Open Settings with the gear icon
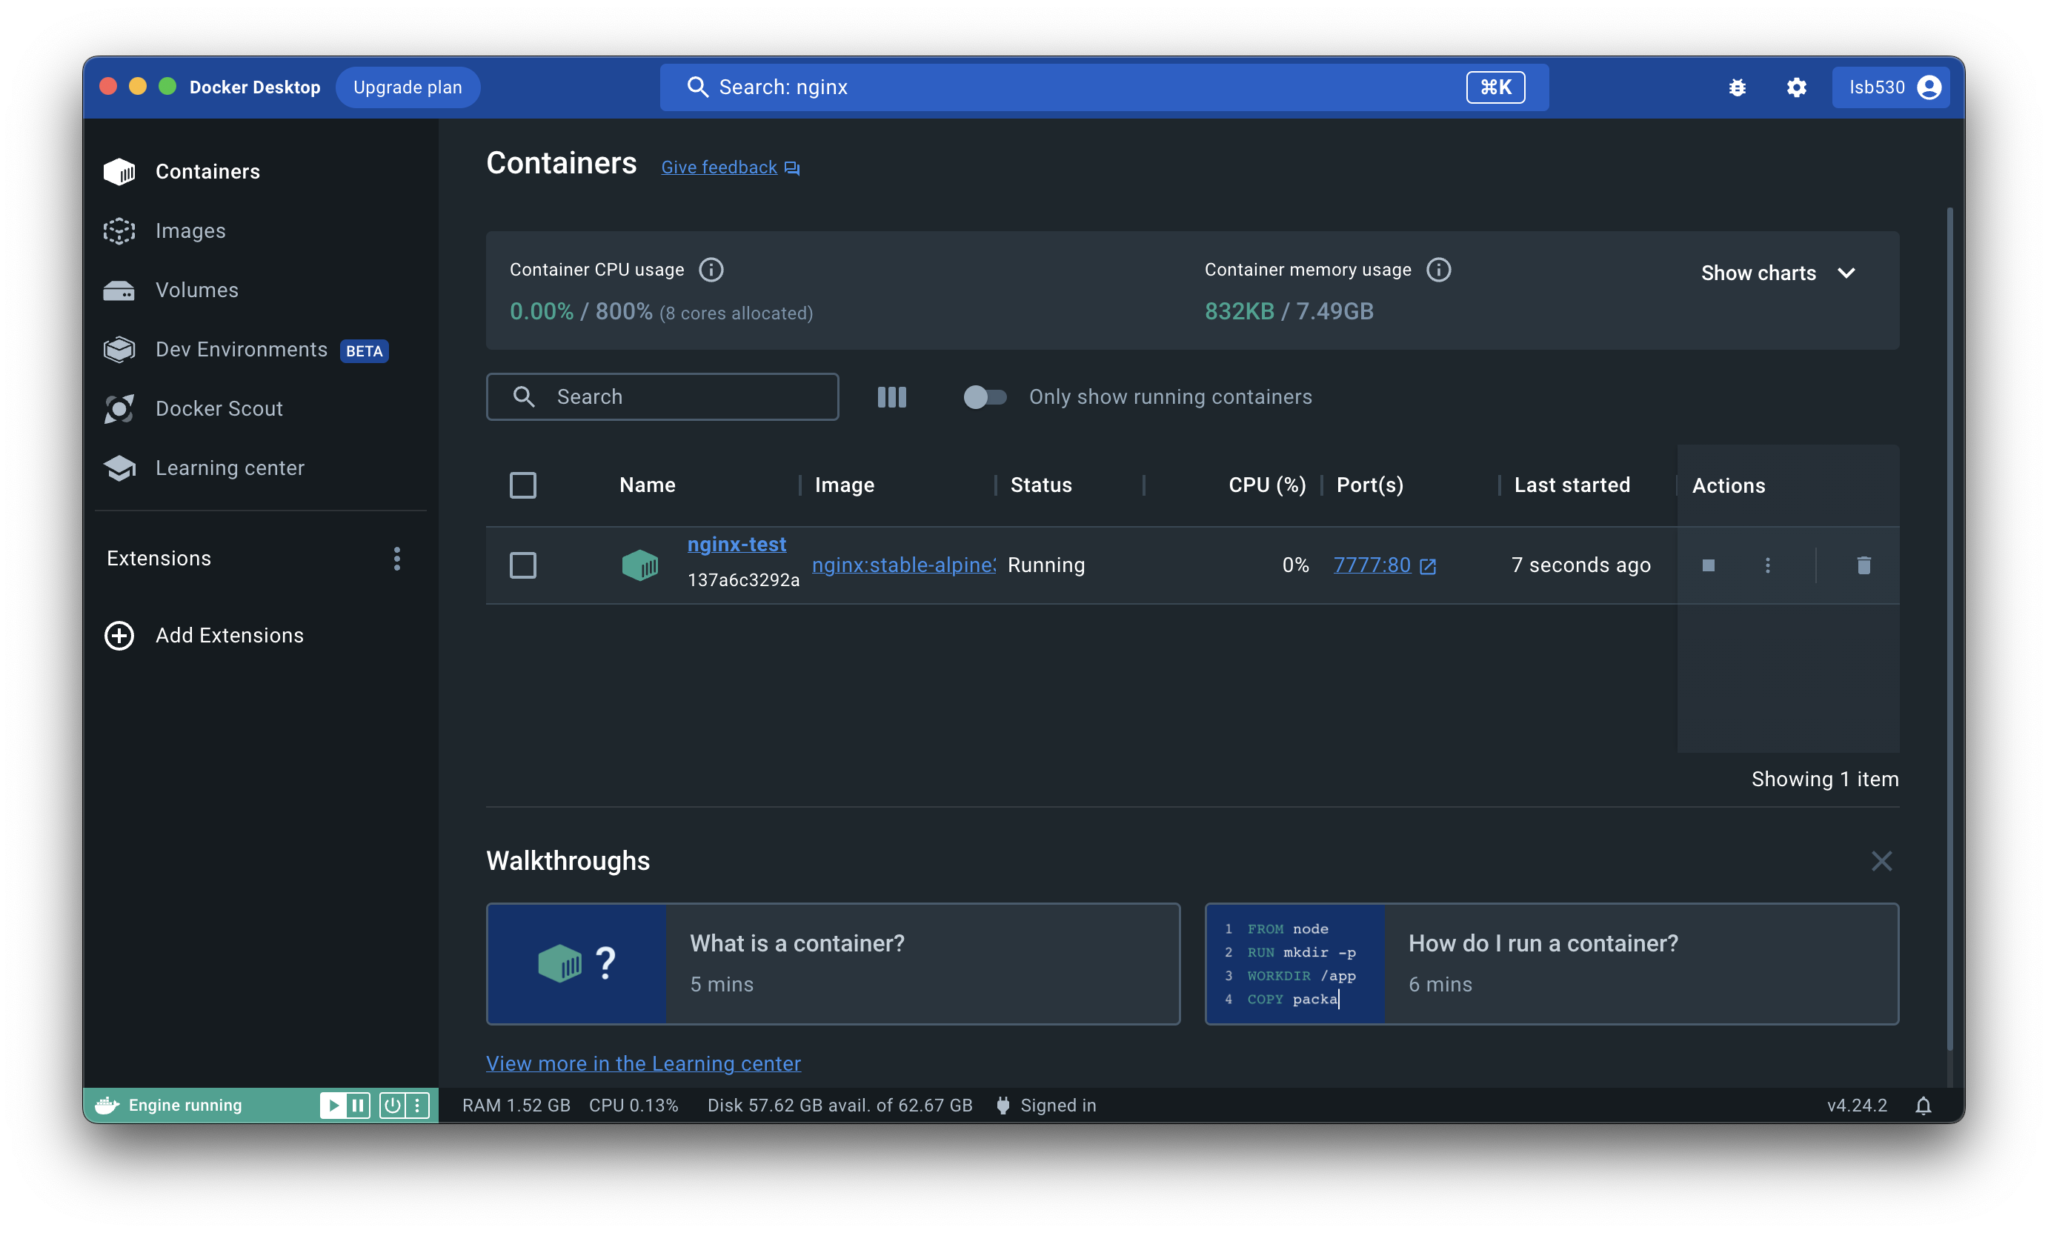Screen dimensions: 2048x1233 click(x=1796, y=87)
